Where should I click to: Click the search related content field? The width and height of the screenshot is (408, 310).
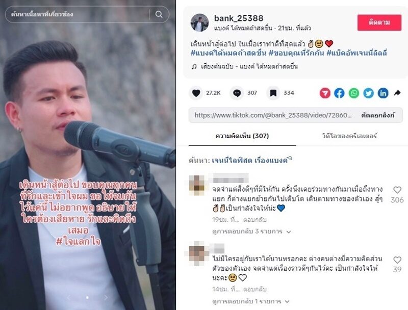[78, 14]
